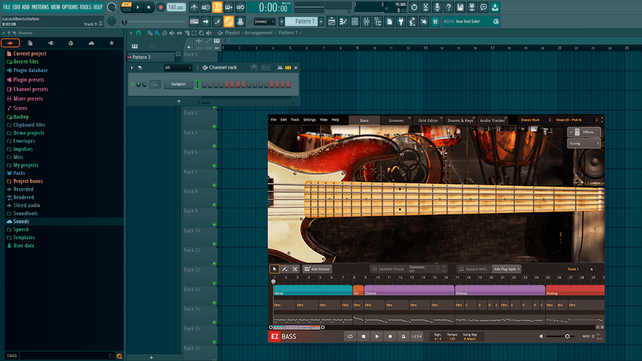Viewport: 642px width, 361px height.
Task: Expand Demo projects folder
Action: tap(29, 133)
